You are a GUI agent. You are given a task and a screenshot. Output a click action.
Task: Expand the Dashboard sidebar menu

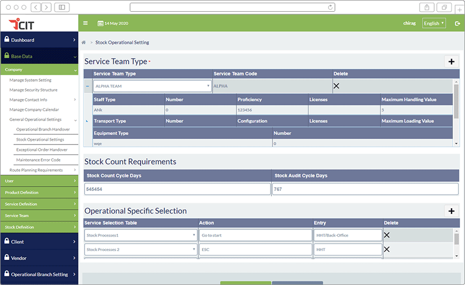(39, 40)
